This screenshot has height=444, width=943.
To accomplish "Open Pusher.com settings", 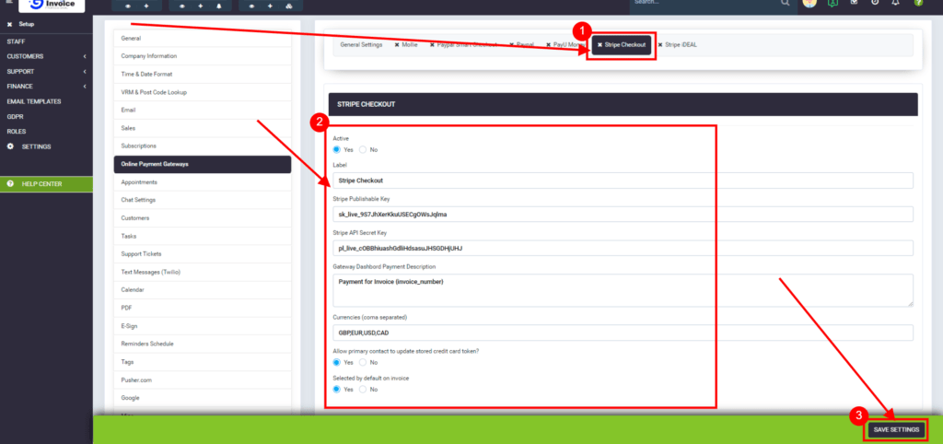I will [x=203, y=380].
